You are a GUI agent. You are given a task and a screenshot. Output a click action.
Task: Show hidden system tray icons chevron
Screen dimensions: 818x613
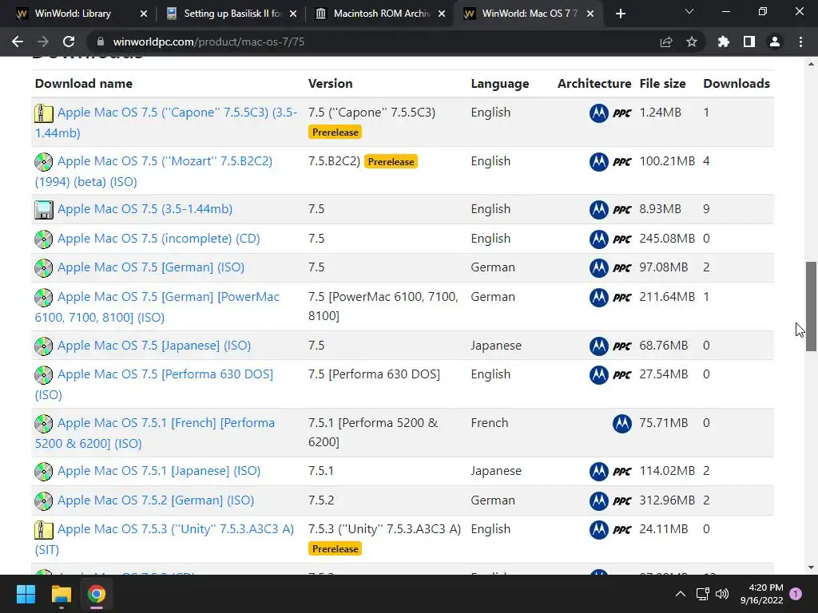pos(681,594)
